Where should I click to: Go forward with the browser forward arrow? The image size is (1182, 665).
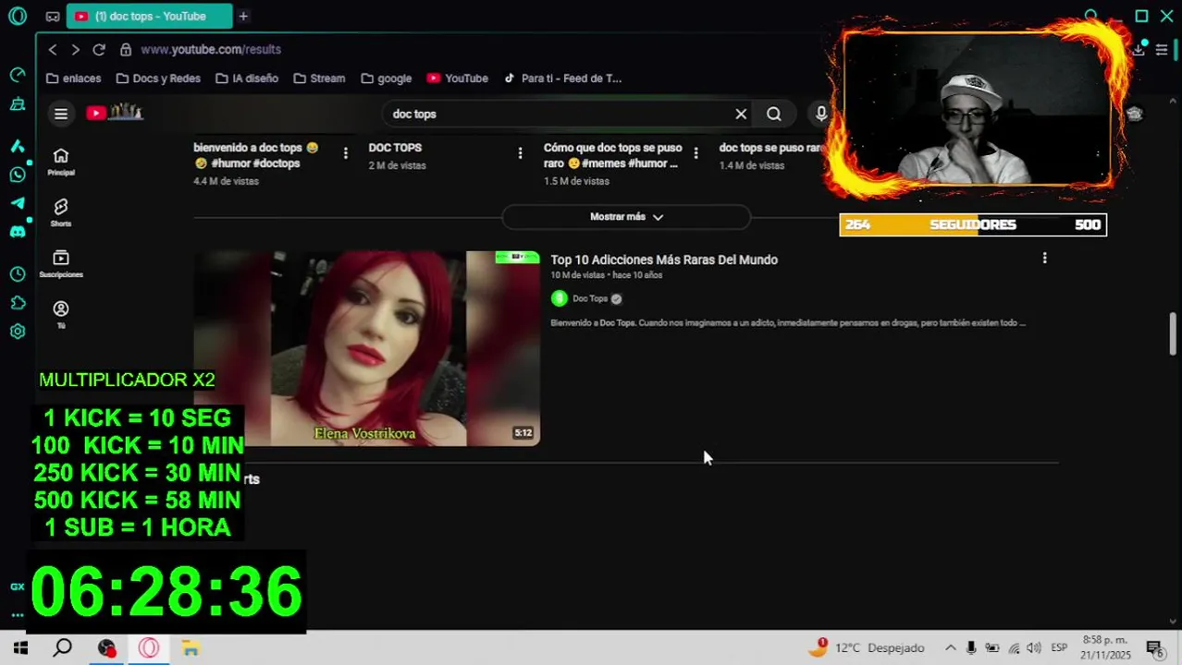[75, 49]
